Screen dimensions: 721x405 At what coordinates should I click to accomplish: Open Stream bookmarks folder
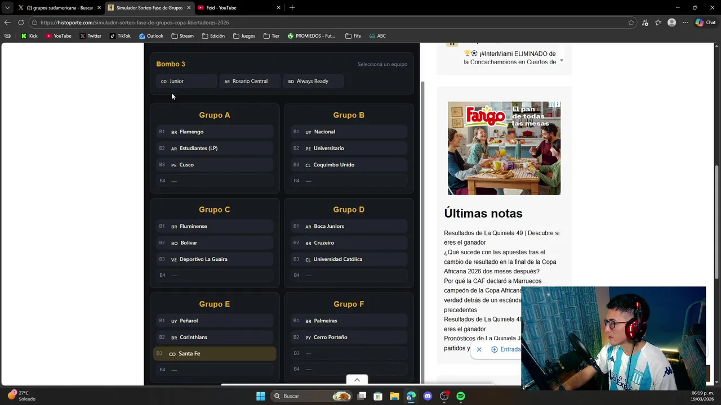[x=183, y=36]
